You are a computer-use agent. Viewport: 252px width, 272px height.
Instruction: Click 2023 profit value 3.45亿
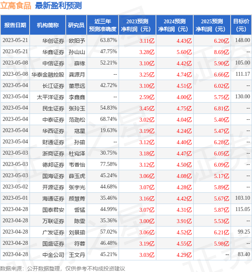147,108
